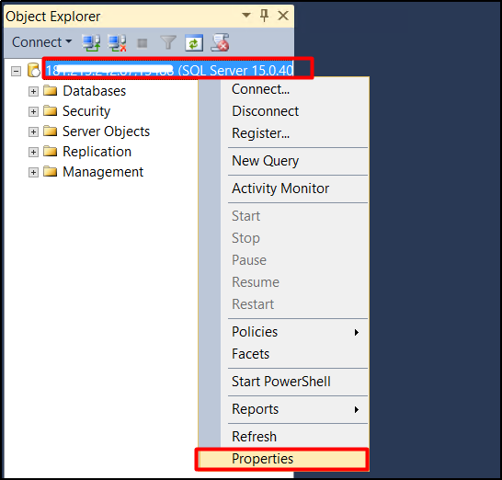502x480 pixels.
Task: Expand the Databases folder node
Action: coord(33,91)
